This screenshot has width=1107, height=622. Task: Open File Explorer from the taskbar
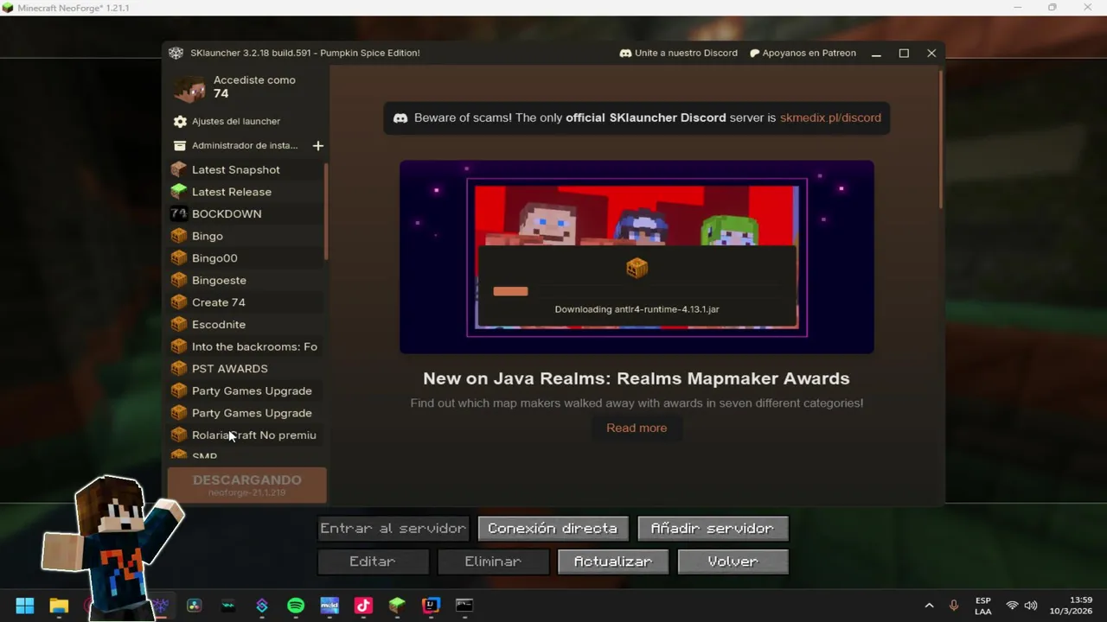[x=59, y=606]
